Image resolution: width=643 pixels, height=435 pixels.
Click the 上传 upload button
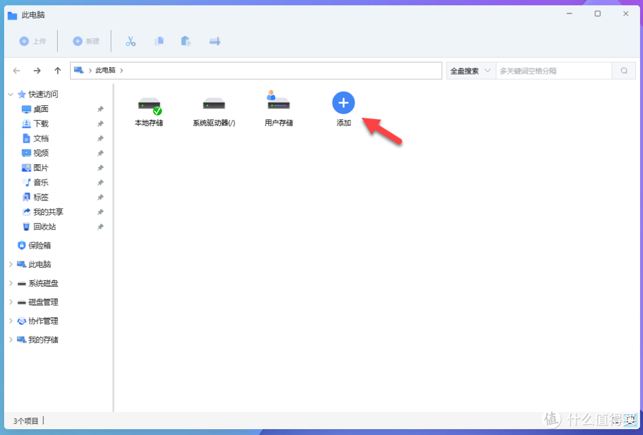click(33, 40)
